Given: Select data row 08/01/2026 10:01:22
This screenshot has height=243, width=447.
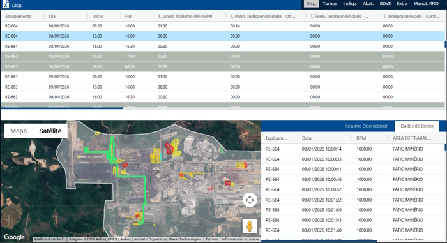Looking at the screenshot, I should [x=353, y=200].
